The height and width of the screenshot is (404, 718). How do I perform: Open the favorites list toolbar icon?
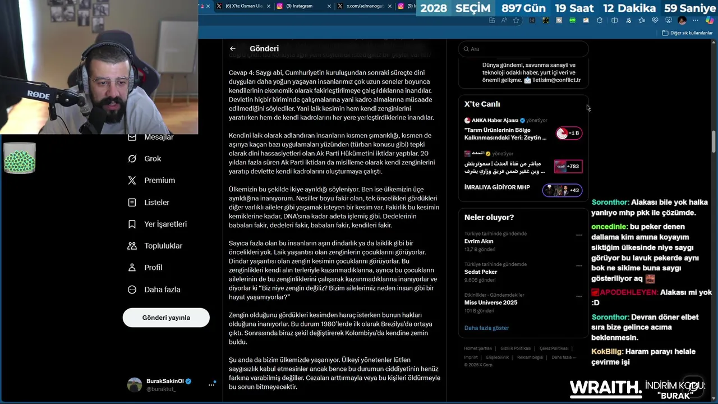pyautogui.click(x=642, y=20)
